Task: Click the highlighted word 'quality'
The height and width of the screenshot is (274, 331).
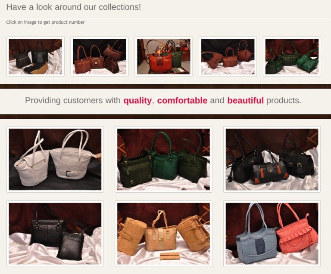Action: tap(137, 101)
